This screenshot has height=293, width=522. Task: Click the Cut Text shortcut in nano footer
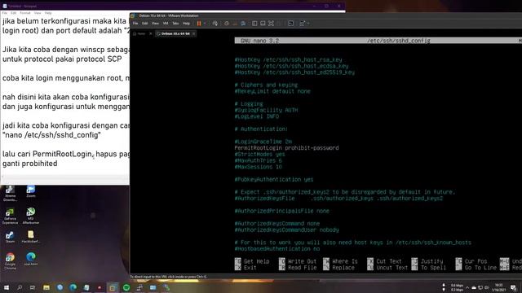pyautogui.click(x=384, y=261)
